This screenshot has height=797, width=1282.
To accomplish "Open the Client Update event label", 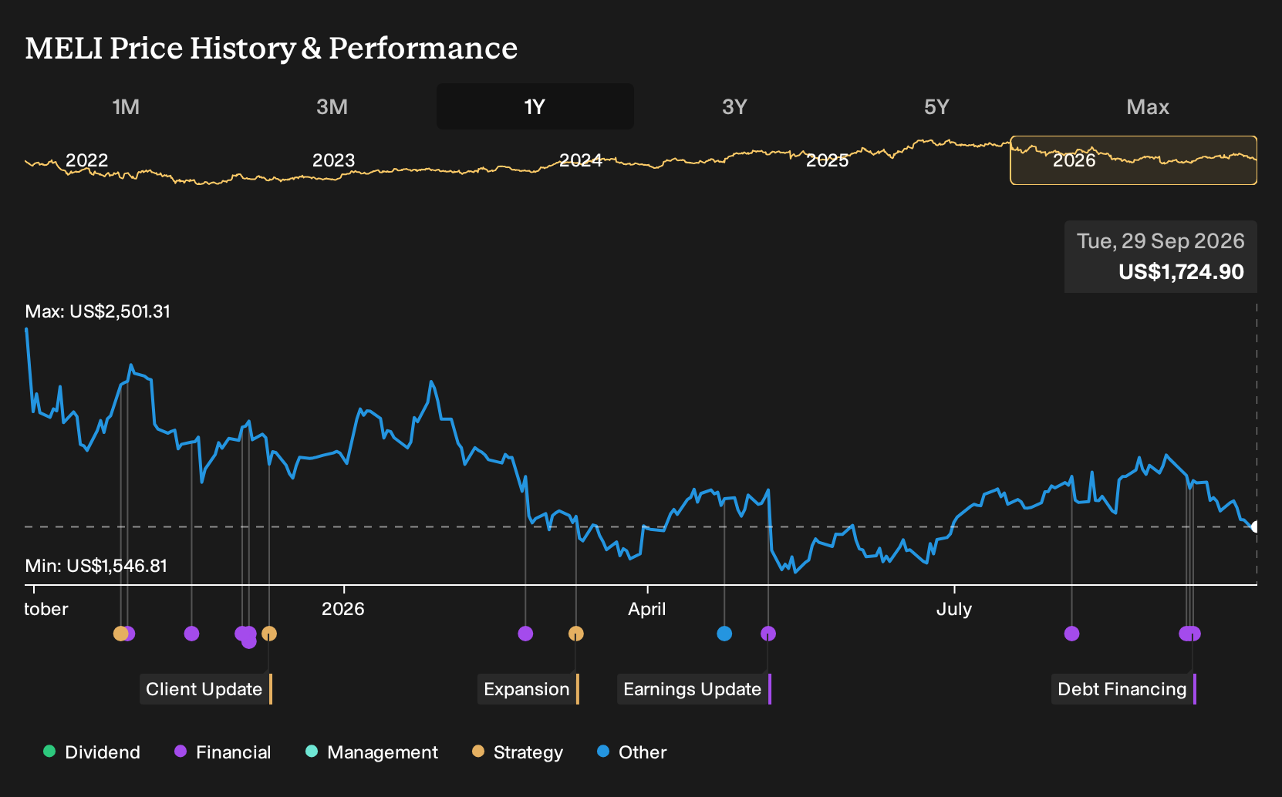I will click(204, 689).
